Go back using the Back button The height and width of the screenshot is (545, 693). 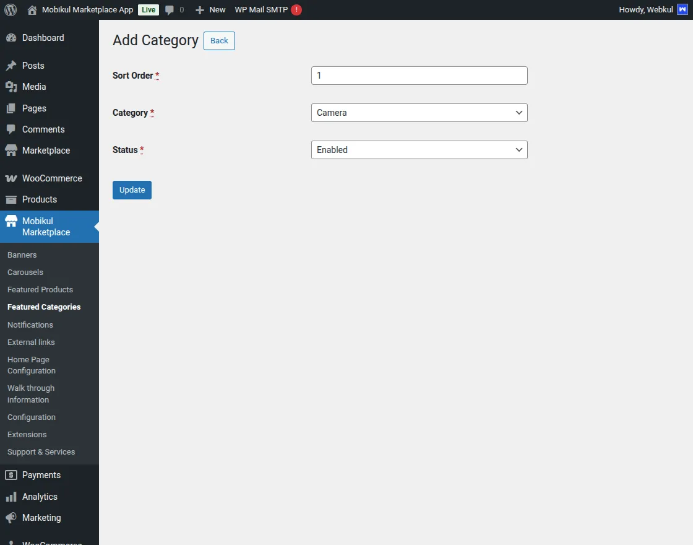click(219, 40)
